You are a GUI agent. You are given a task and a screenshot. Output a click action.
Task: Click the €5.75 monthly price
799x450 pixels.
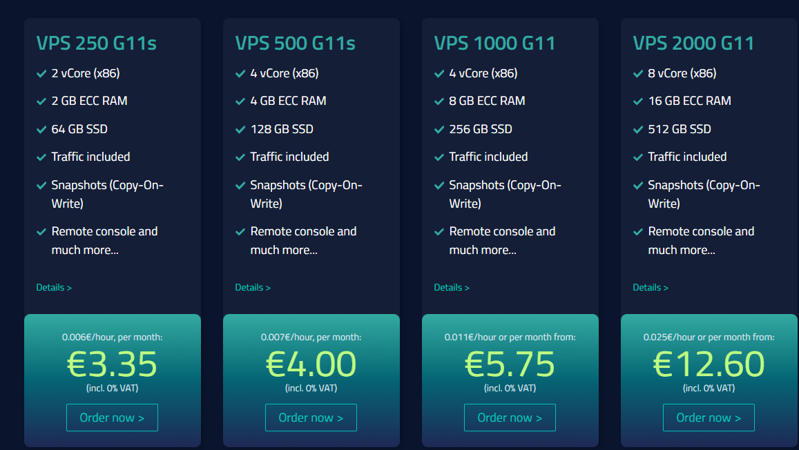pos(510,364)
